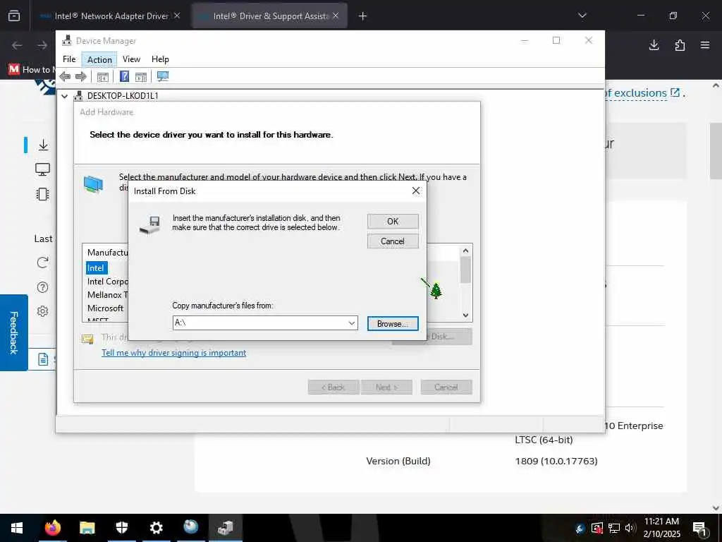722x542 pixels.
Task: Open browser downloads panel icon
Action: click(x=654, y=45)
